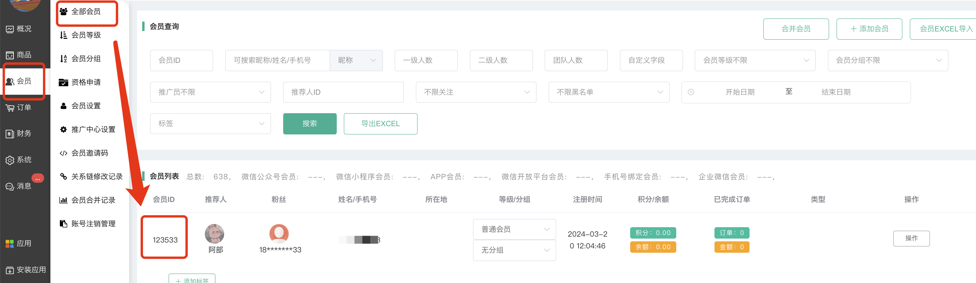Click the 应用 apps grid icon
Viewport: 976px width, 283px height.
click(x=10, y=244)
